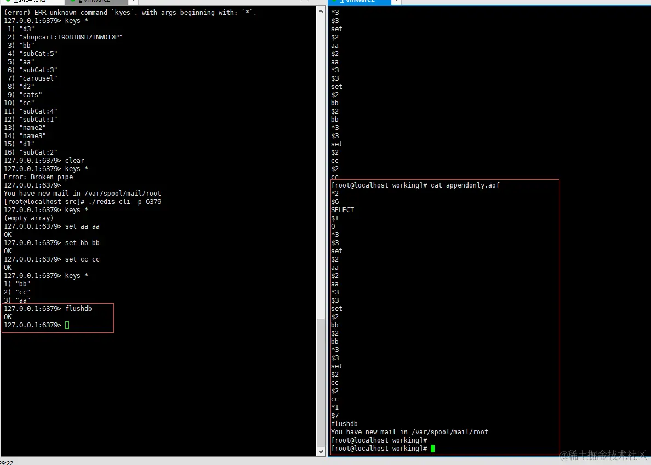Click the "set bb bb" command line
Screen dimensions: 651x465
pos(52,243)
